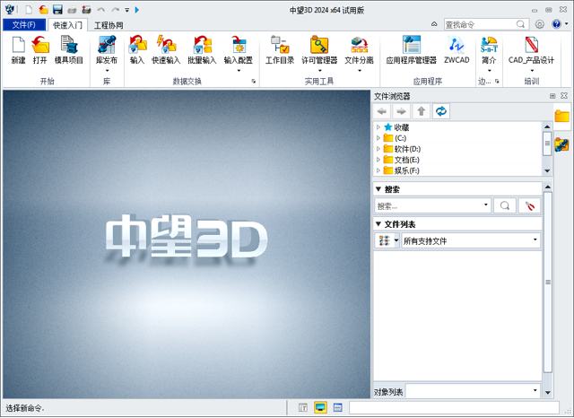Go up one folder level in file browser
The height and width of the screenshot is (418, 574).
tap(421, 111)
